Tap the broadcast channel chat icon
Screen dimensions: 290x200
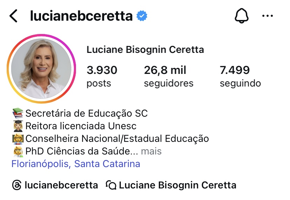[111, 185]
